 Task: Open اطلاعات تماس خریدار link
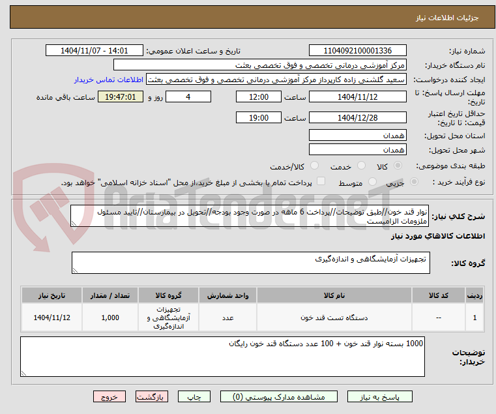coord(109,80)
